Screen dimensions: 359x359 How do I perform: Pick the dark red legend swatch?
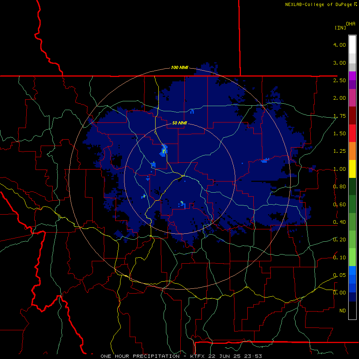352,116
